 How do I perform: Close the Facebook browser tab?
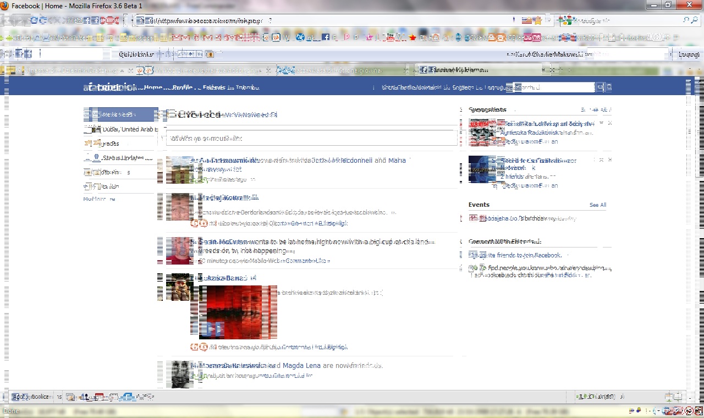pyautogui.click(x=552, y=70)
